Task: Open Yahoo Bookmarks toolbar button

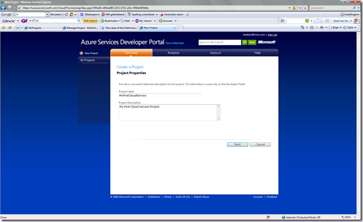Action: tap(110, 21)
